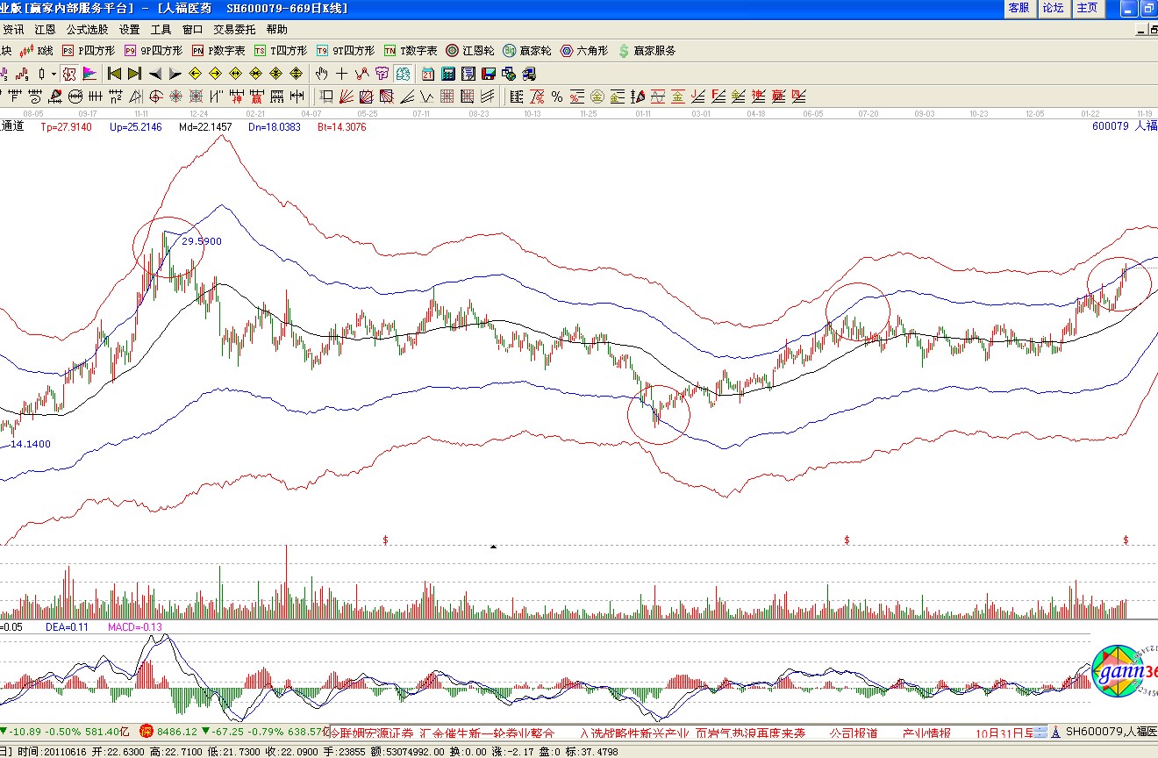Toggle the P四方形 chart mode
This screenshot has width=1158, height=758.
(88, 51)
